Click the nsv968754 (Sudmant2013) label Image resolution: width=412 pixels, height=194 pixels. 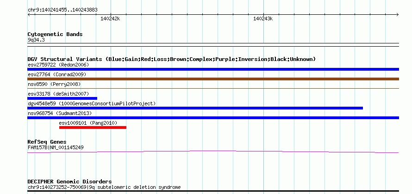point(60,113)
